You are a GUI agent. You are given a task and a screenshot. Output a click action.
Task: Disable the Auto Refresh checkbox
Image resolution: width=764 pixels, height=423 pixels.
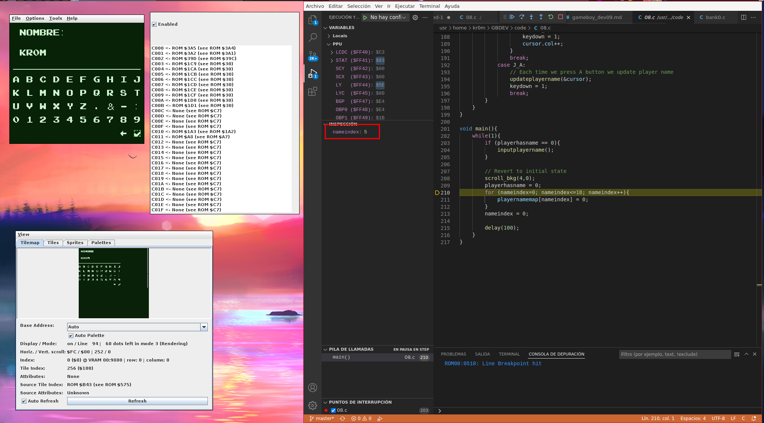(x=24, y=401)
